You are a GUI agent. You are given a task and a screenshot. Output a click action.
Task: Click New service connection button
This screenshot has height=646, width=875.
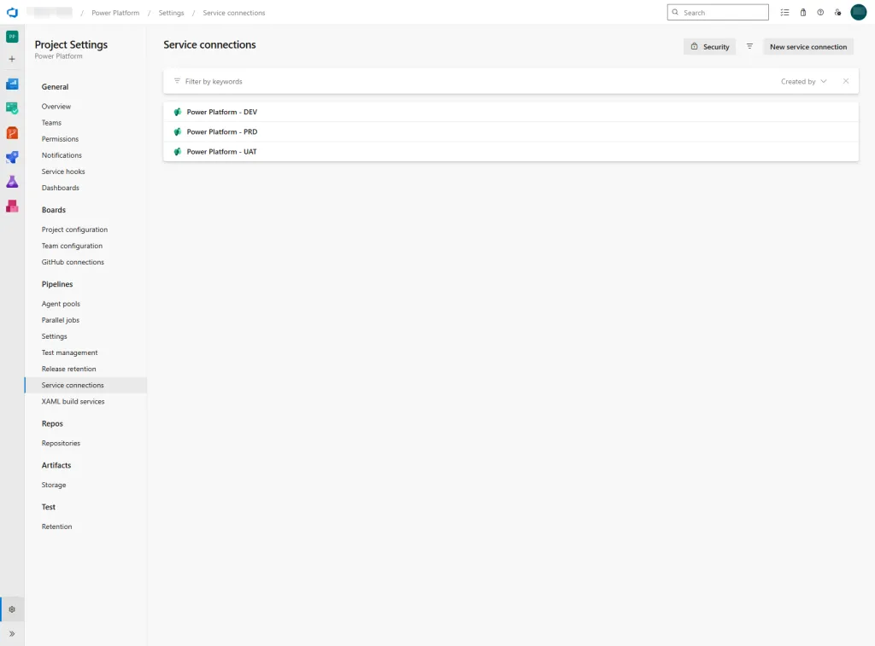tap(808, 47)
